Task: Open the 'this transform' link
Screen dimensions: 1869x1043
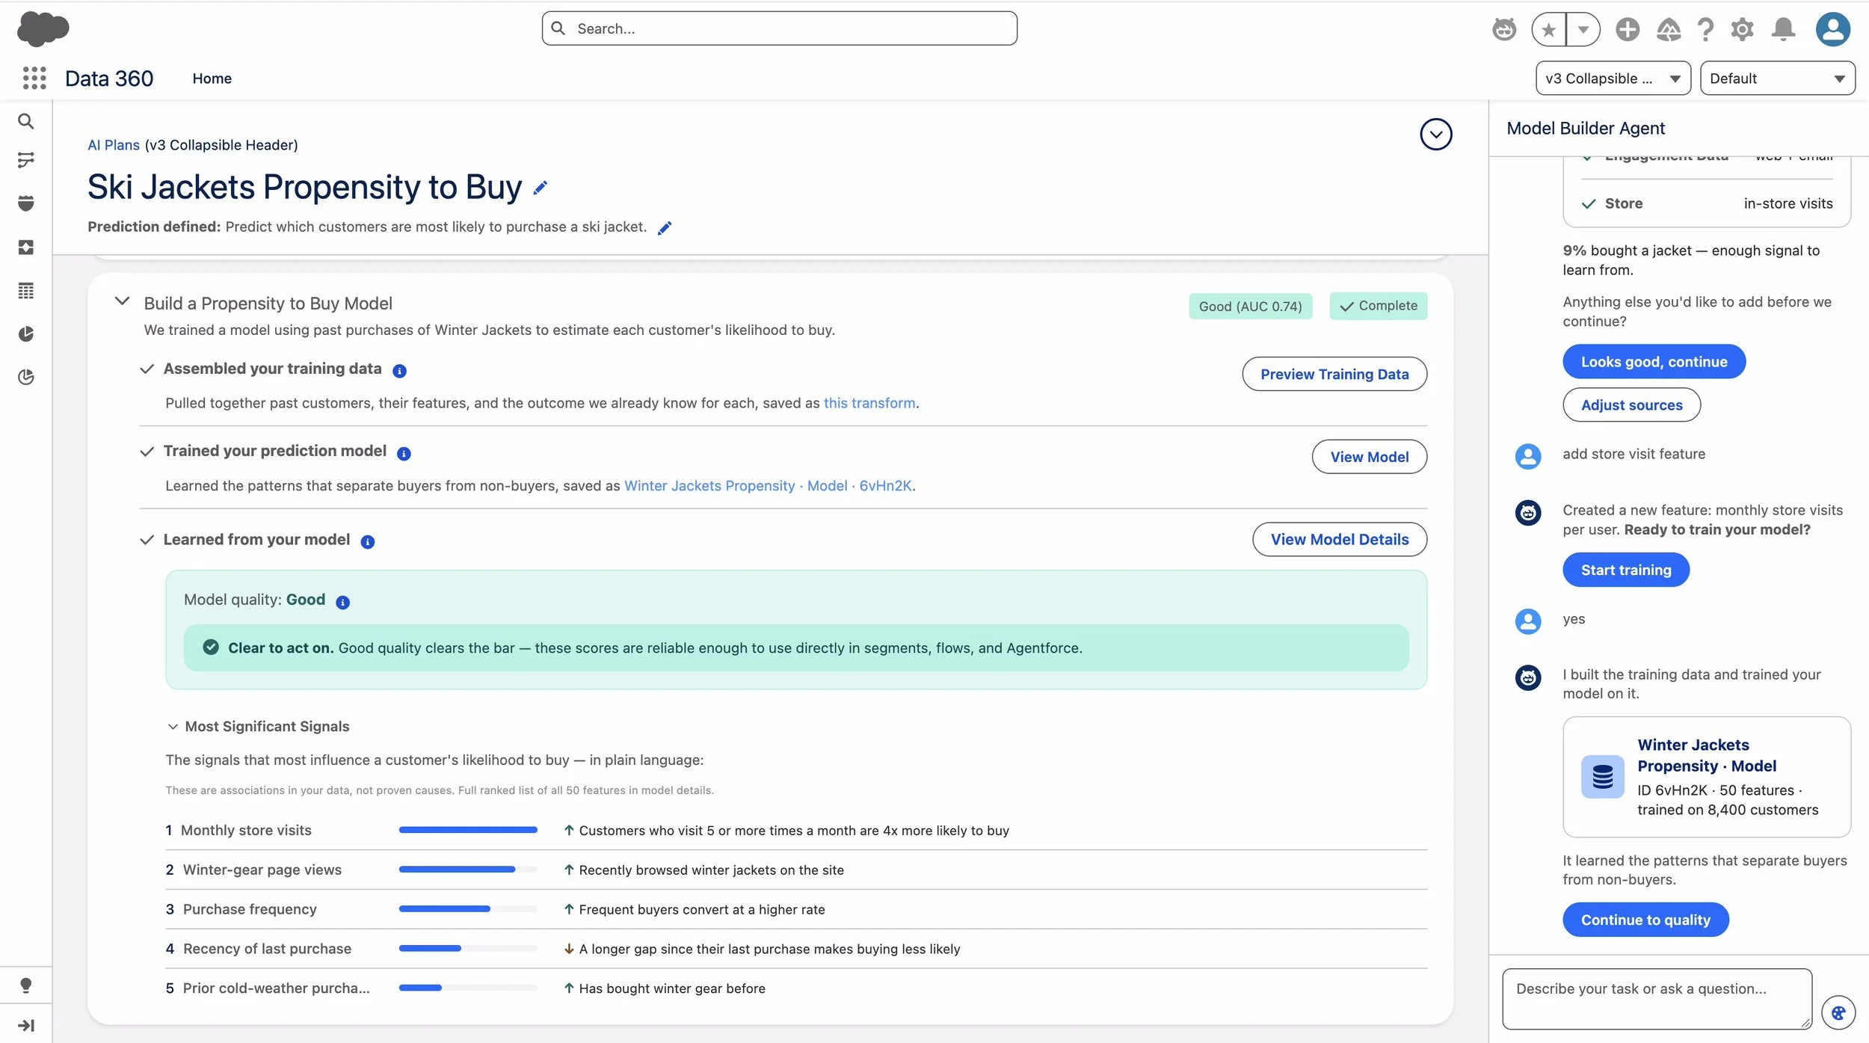Action: (x=869, y=403)
